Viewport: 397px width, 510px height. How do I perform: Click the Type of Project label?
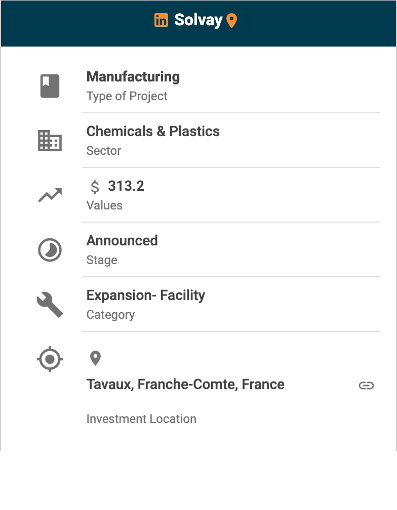pyautogui.click(x=127, y=96)
